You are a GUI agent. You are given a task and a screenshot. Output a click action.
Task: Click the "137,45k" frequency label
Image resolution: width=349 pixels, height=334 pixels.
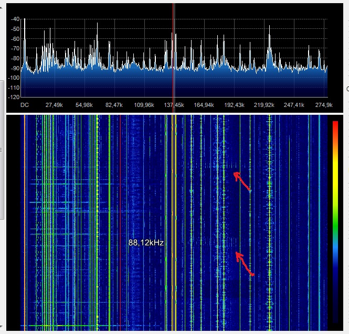coord(174,105)
